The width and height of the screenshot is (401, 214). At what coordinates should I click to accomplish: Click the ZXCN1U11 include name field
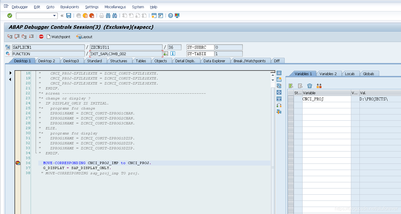[x=126, y=47]
